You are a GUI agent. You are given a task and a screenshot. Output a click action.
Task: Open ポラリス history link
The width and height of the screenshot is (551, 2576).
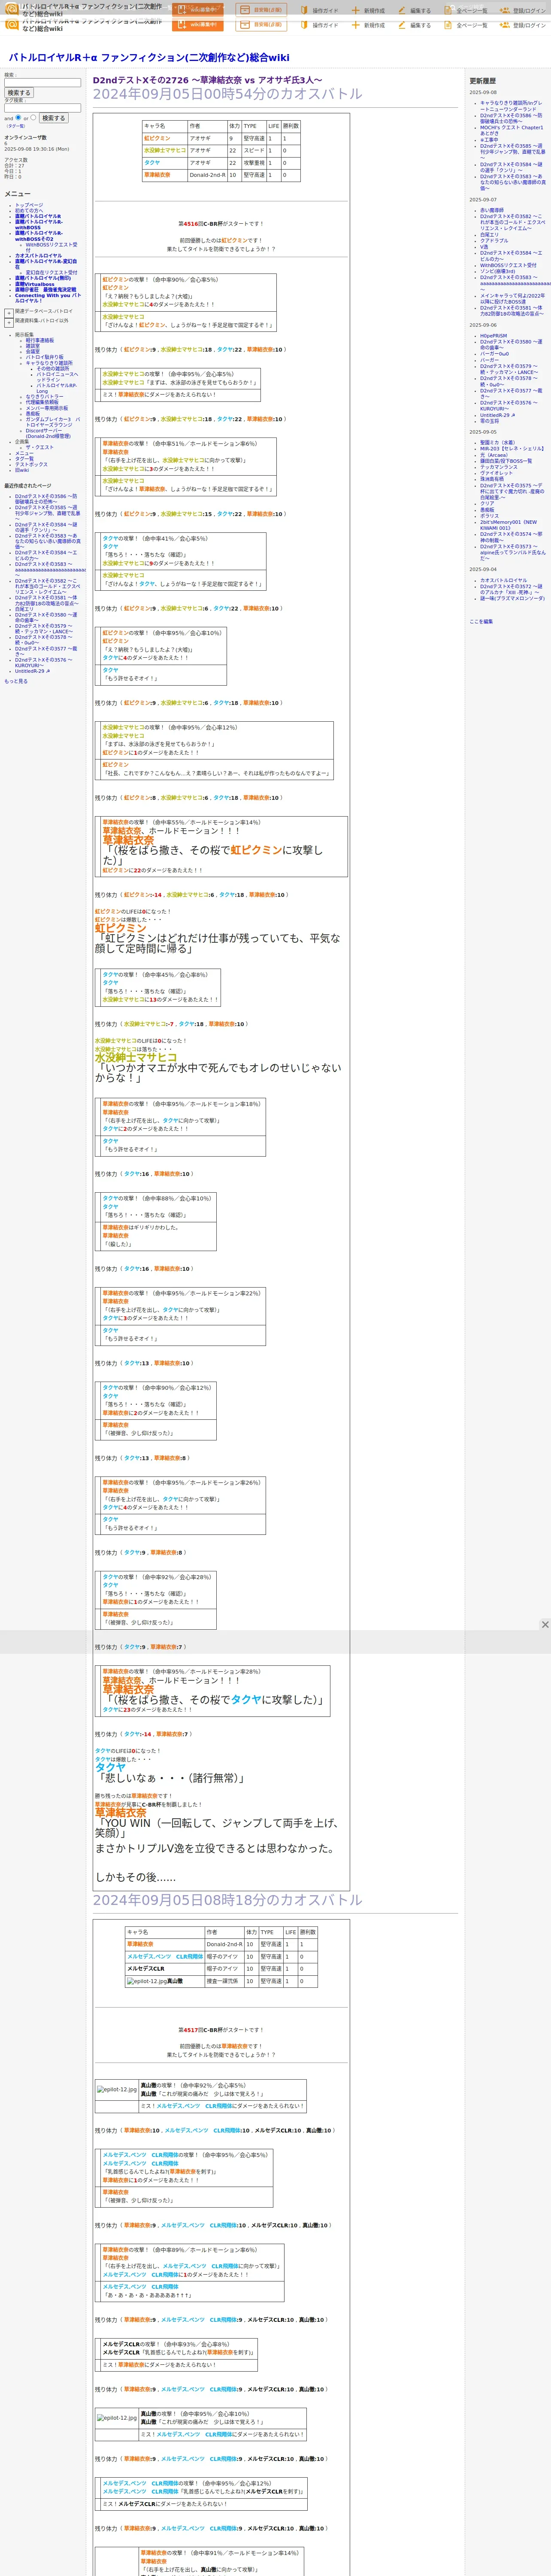489,516
